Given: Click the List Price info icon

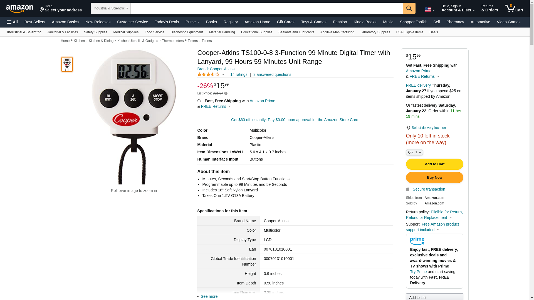Looking at the screenshot, I should click(x=226, y=94).
